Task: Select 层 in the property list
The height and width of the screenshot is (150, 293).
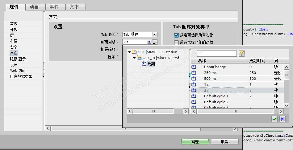Action: pos(12,35)
